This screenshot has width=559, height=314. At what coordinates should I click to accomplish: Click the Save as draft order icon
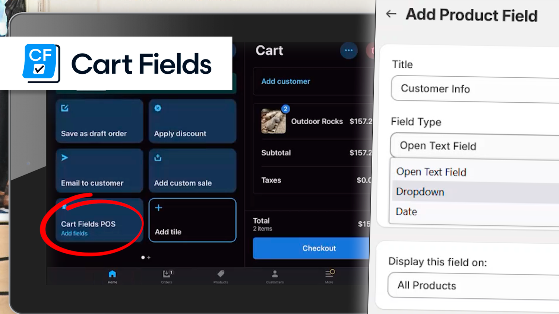click(x=65, y=108)
